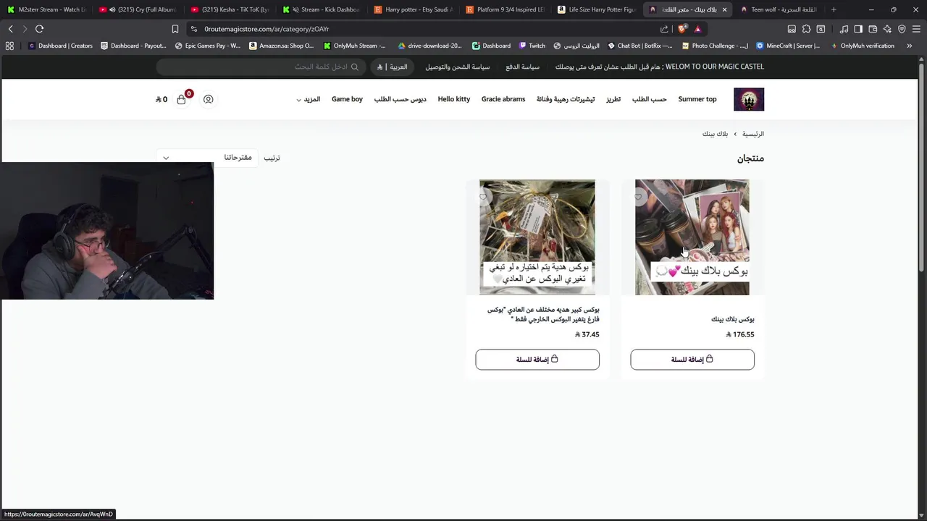Screen dimensions: 927x521
Task: Open the apps grid in bookmarks bar
Action: 9,46
